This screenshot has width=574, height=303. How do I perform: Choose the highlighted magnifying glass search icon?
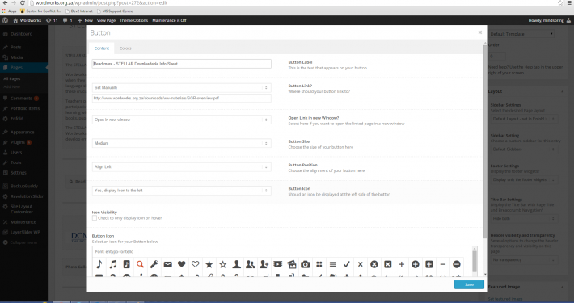click(x=140, y=264)
